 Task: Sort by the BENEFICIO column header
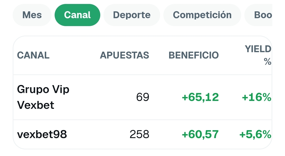coord(194,55)
